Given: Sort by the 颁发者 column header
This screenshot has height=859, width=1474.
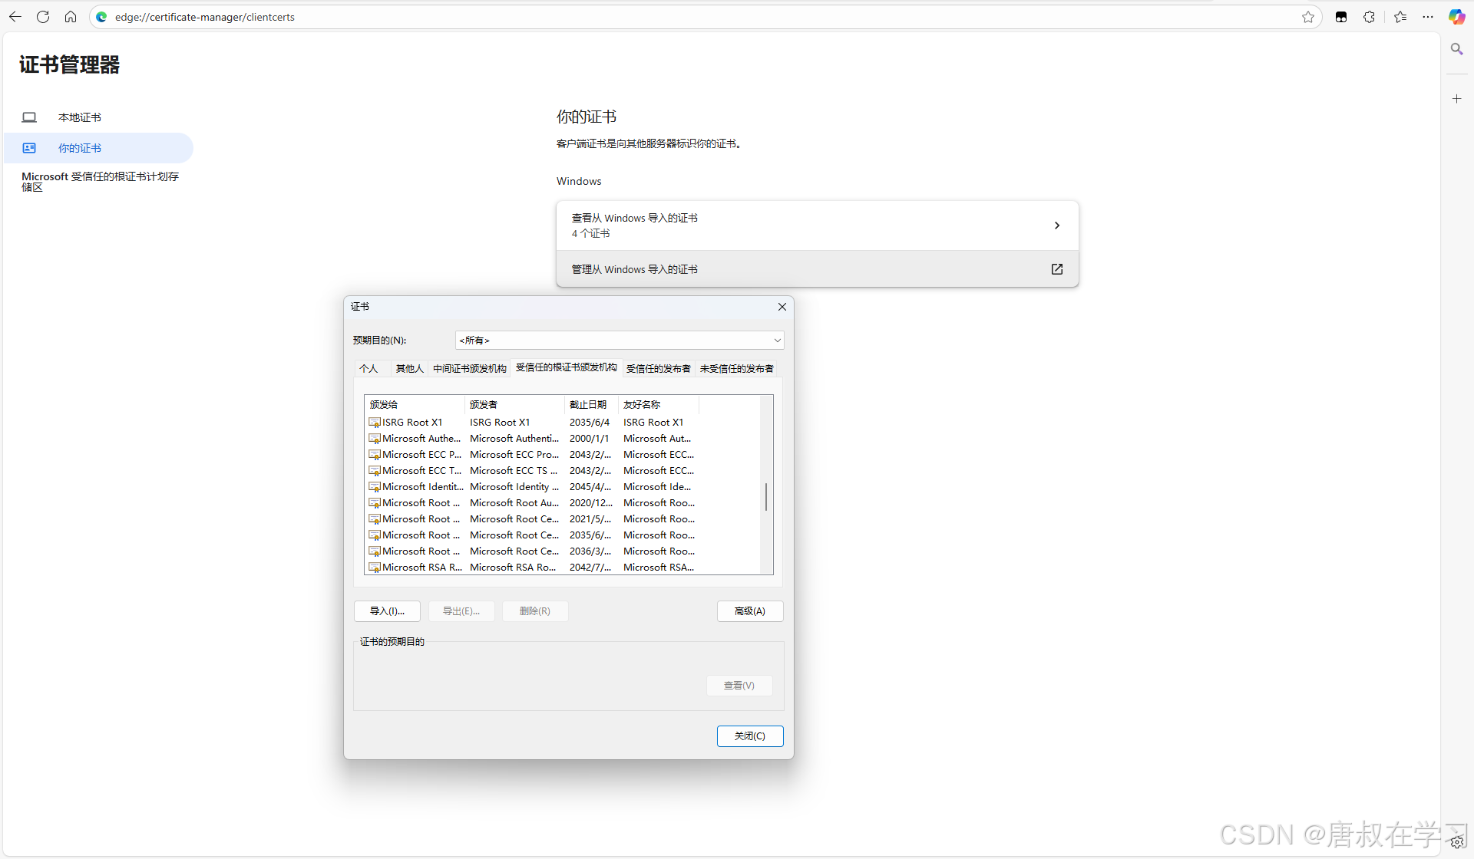Looking at the screenshot, I should pyautogui.click(x=514, y=405).
